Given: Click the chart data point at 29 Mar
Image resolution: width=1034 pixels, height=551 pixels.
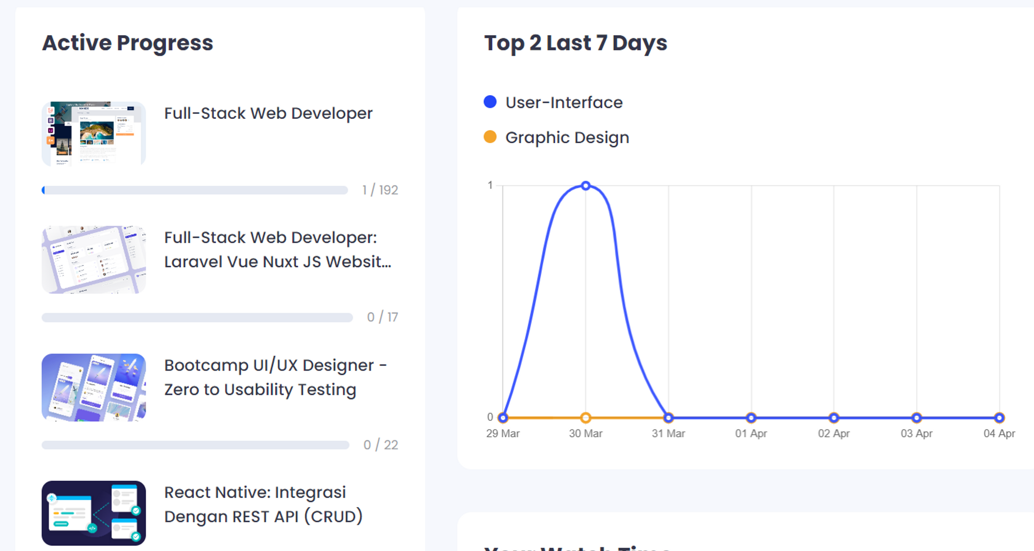Looking at the screenshot, I should 503,418.
